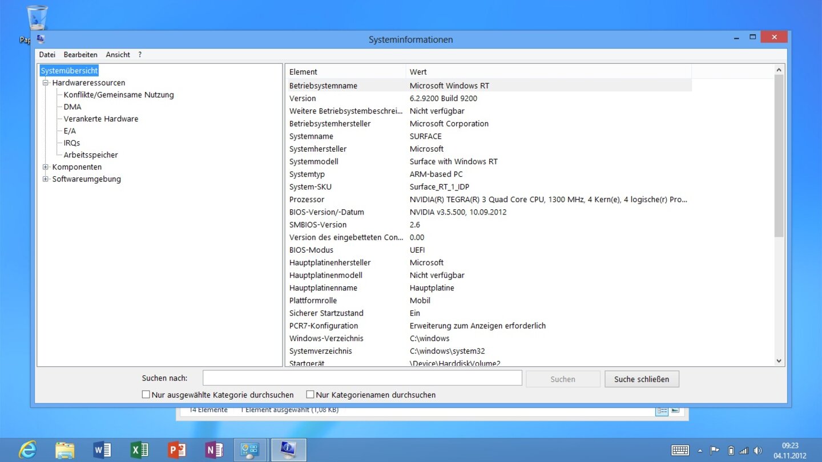This screenshot has width=822, height=462.
Task: Select DMA in the tree
Action: 72,107
